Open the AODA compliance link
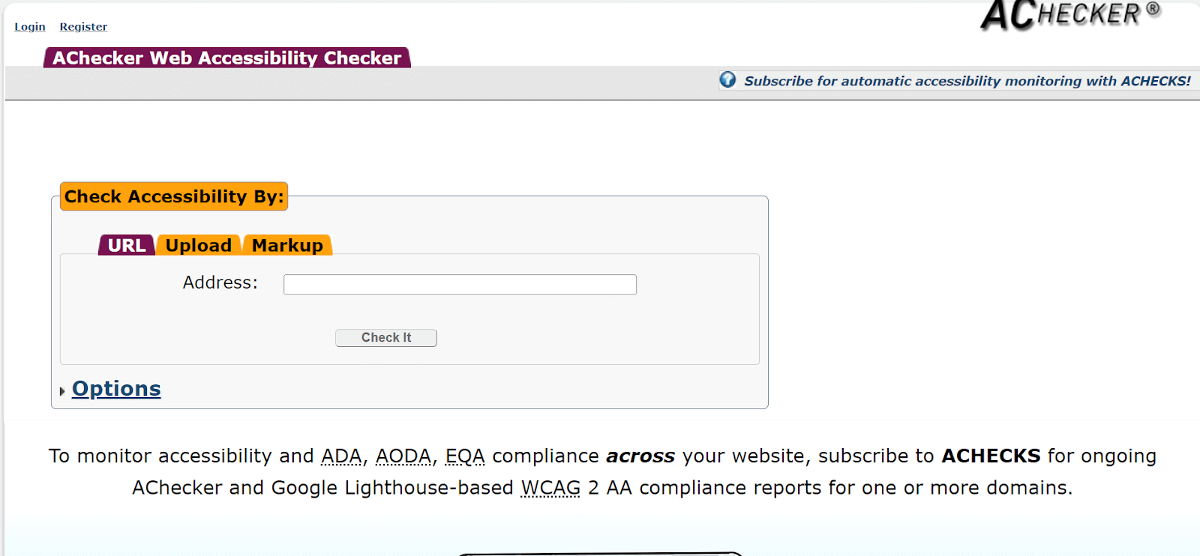 point(403,456)
